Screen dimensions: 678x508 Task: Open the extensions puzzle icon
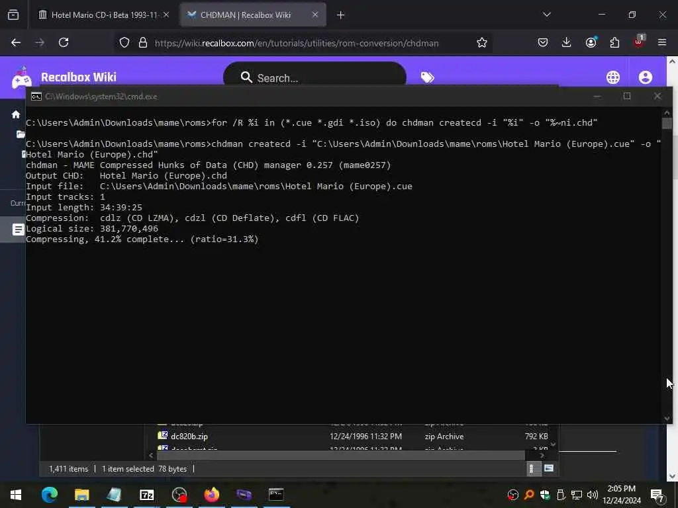tap(614, 42)
